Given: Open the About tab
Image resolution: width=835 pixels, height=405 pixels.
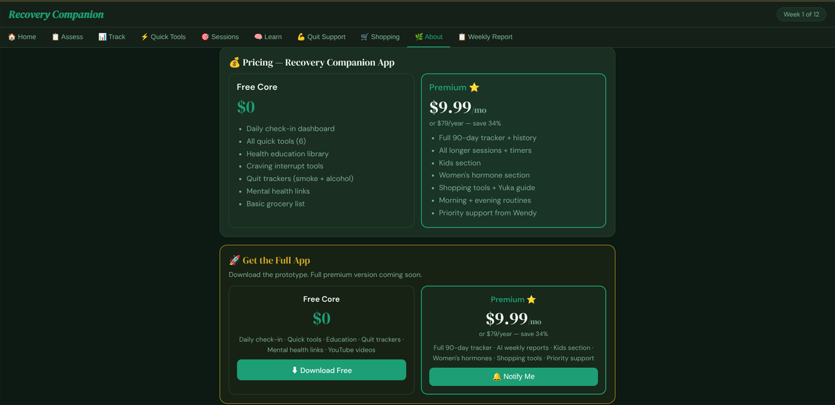Looking at the screenshot, I should pos(429,37).
